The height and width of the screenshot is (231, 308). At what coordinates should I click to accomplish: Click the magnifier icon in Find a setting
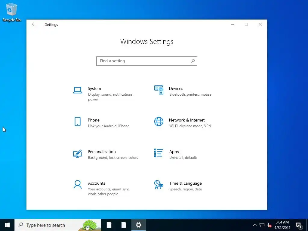point(193,61)
